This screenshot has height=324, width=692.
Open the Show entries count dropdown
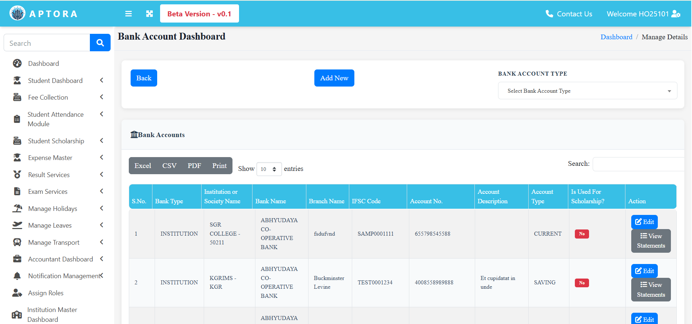click(x=269, y=169)
